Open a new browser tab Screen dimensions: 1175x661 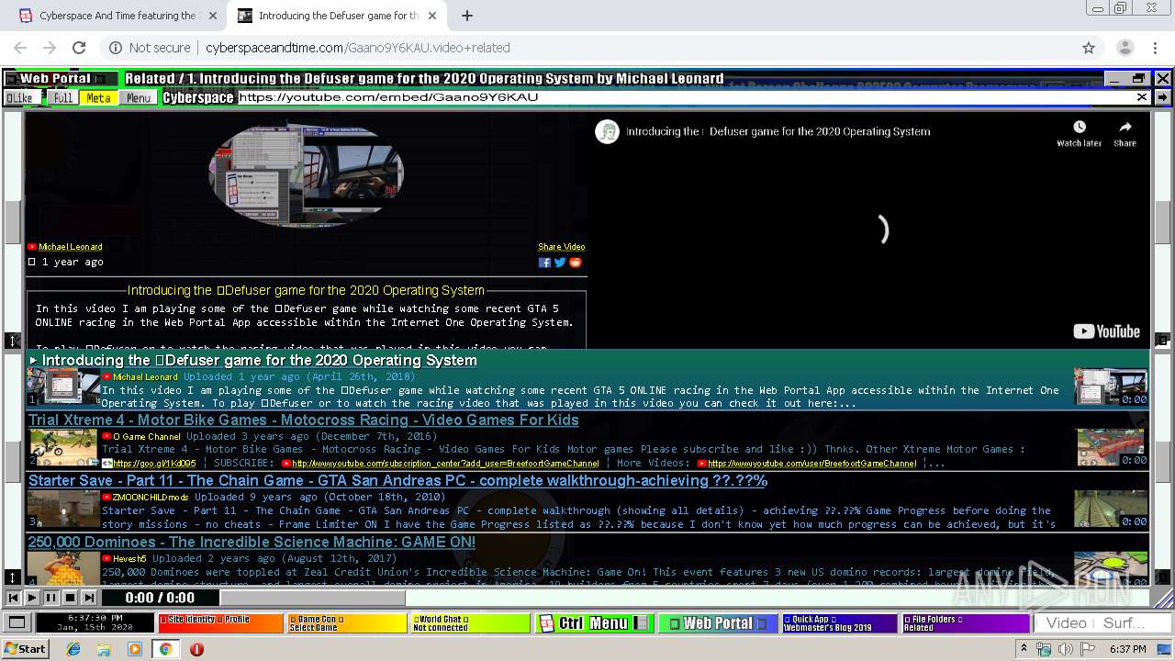[x=466, y=16]
